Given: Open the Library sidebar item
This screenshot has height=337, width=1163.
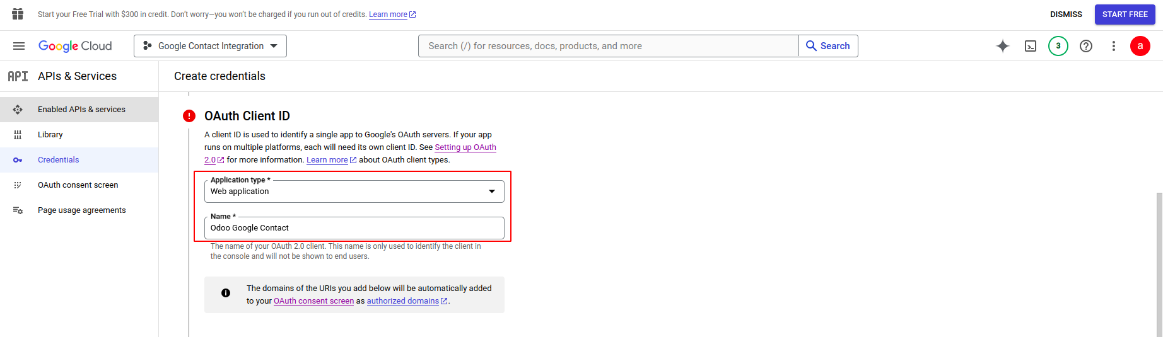Looking at the screenshot, I should click(x=50, y=135).
